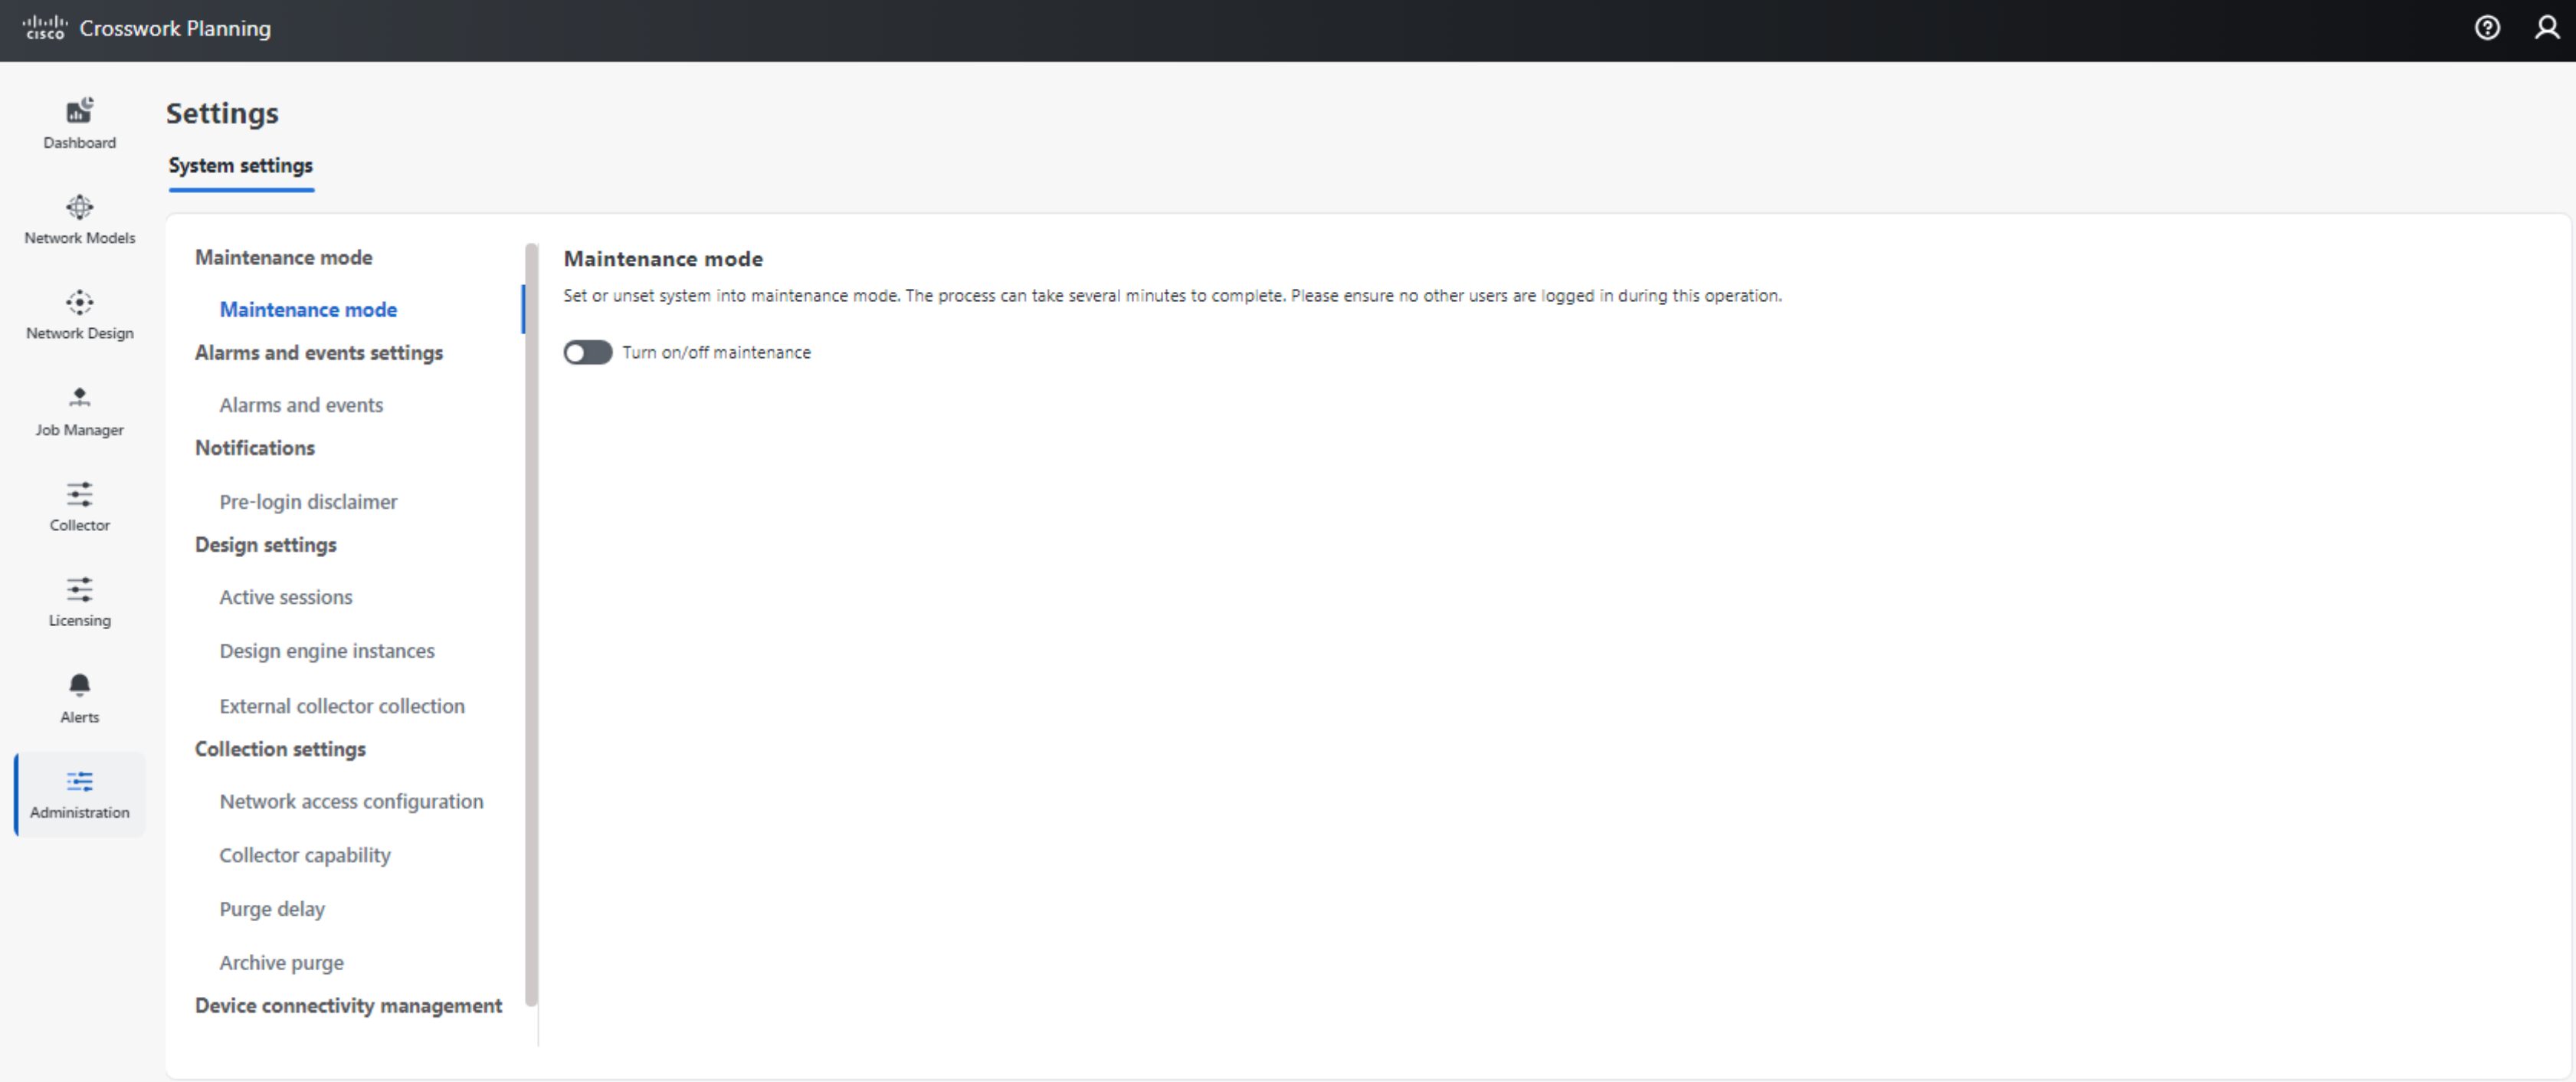Screen dimensions: 2576x1082
Task: Open the user account icon
Action: click(x=2546, y=28)
